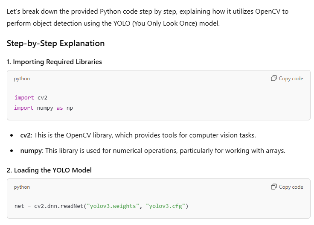This screenshot has height=225, width=314.
Task: Click the 'import numpy as np' line
Action: tap(44, 108)
